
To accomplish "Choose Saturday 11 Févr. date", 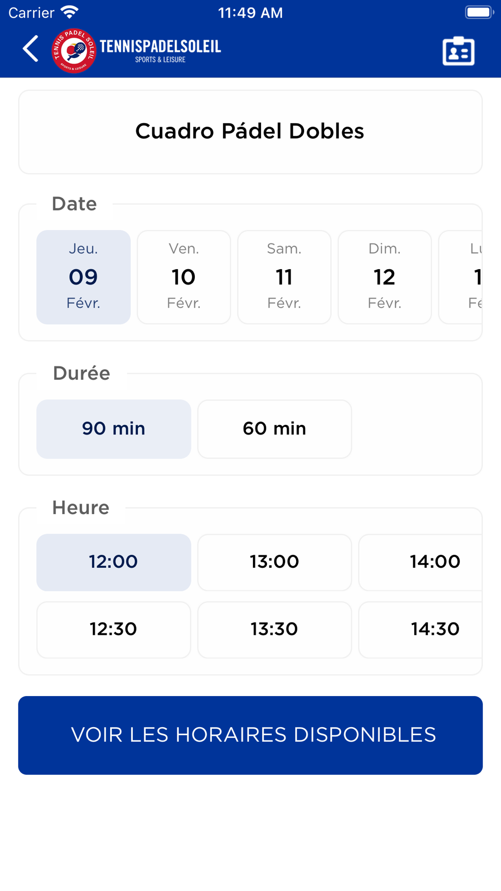I will coord(284,277).
